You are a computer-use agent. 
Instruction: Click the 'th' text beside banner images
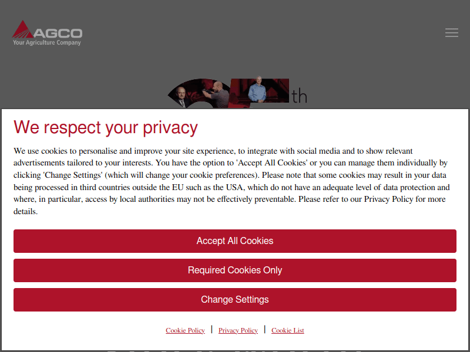299,96
